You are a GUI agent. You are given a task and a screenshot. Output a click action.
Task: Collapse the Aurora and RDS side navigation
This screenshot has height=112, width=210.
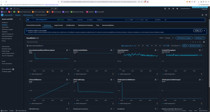point(20,19)
